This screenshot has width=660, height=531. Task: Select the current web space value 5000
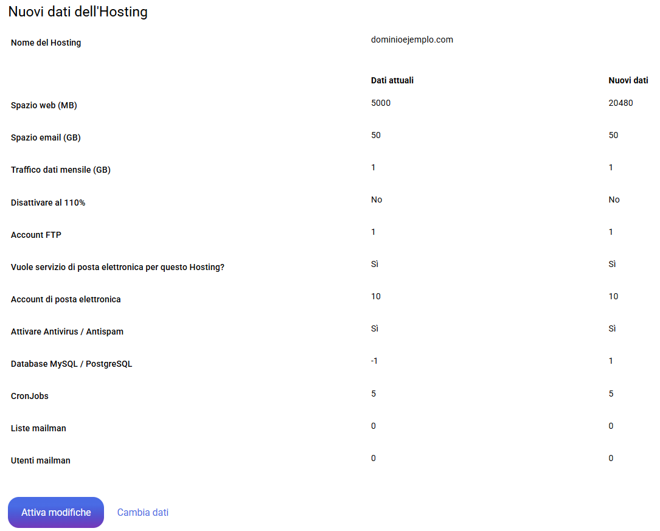(381, 103)
